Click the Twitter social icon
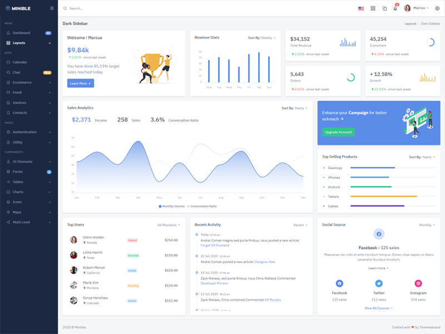Screen dimensions: 445x334 pos(379,283)
